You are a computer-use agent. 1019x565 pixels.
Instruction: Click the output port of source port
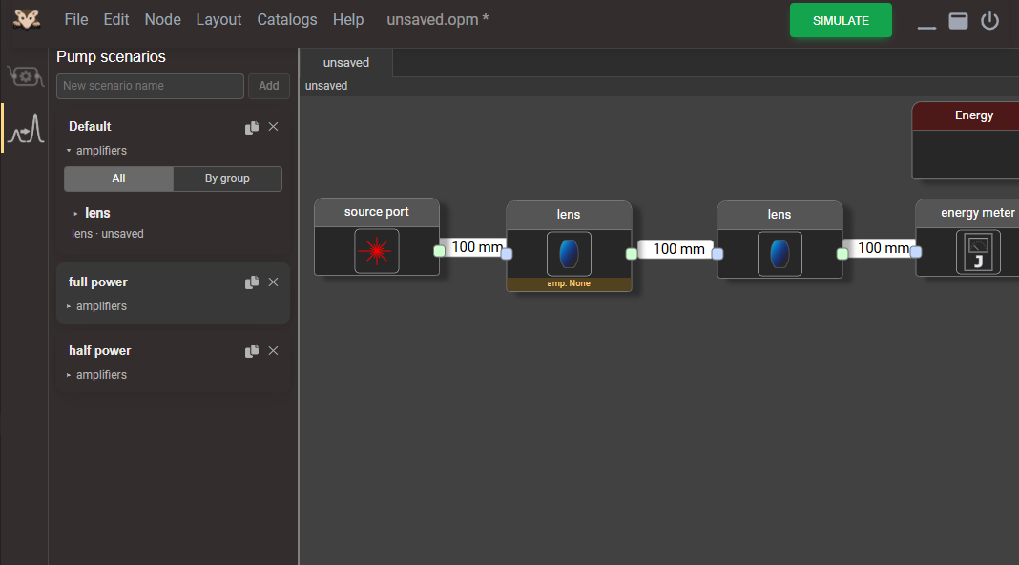(x=439, y=251)
